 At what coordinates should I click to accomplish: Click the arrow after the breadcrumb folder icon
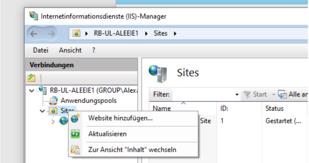pos(86,34)
